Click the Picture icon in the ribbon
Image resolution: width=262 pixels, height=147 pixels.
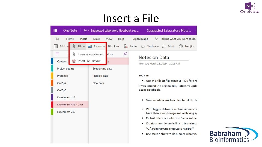(x=90, y=46)
